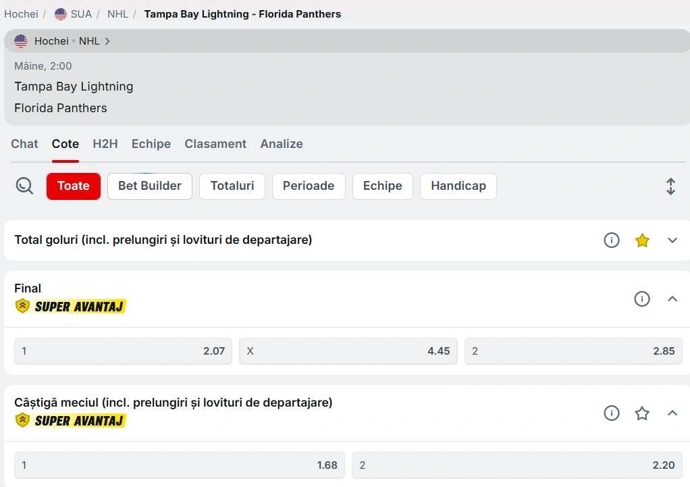The height and width of the screenshot is (487, 690).
Task: Switch to the H2H tab
Action: (105, 144)
